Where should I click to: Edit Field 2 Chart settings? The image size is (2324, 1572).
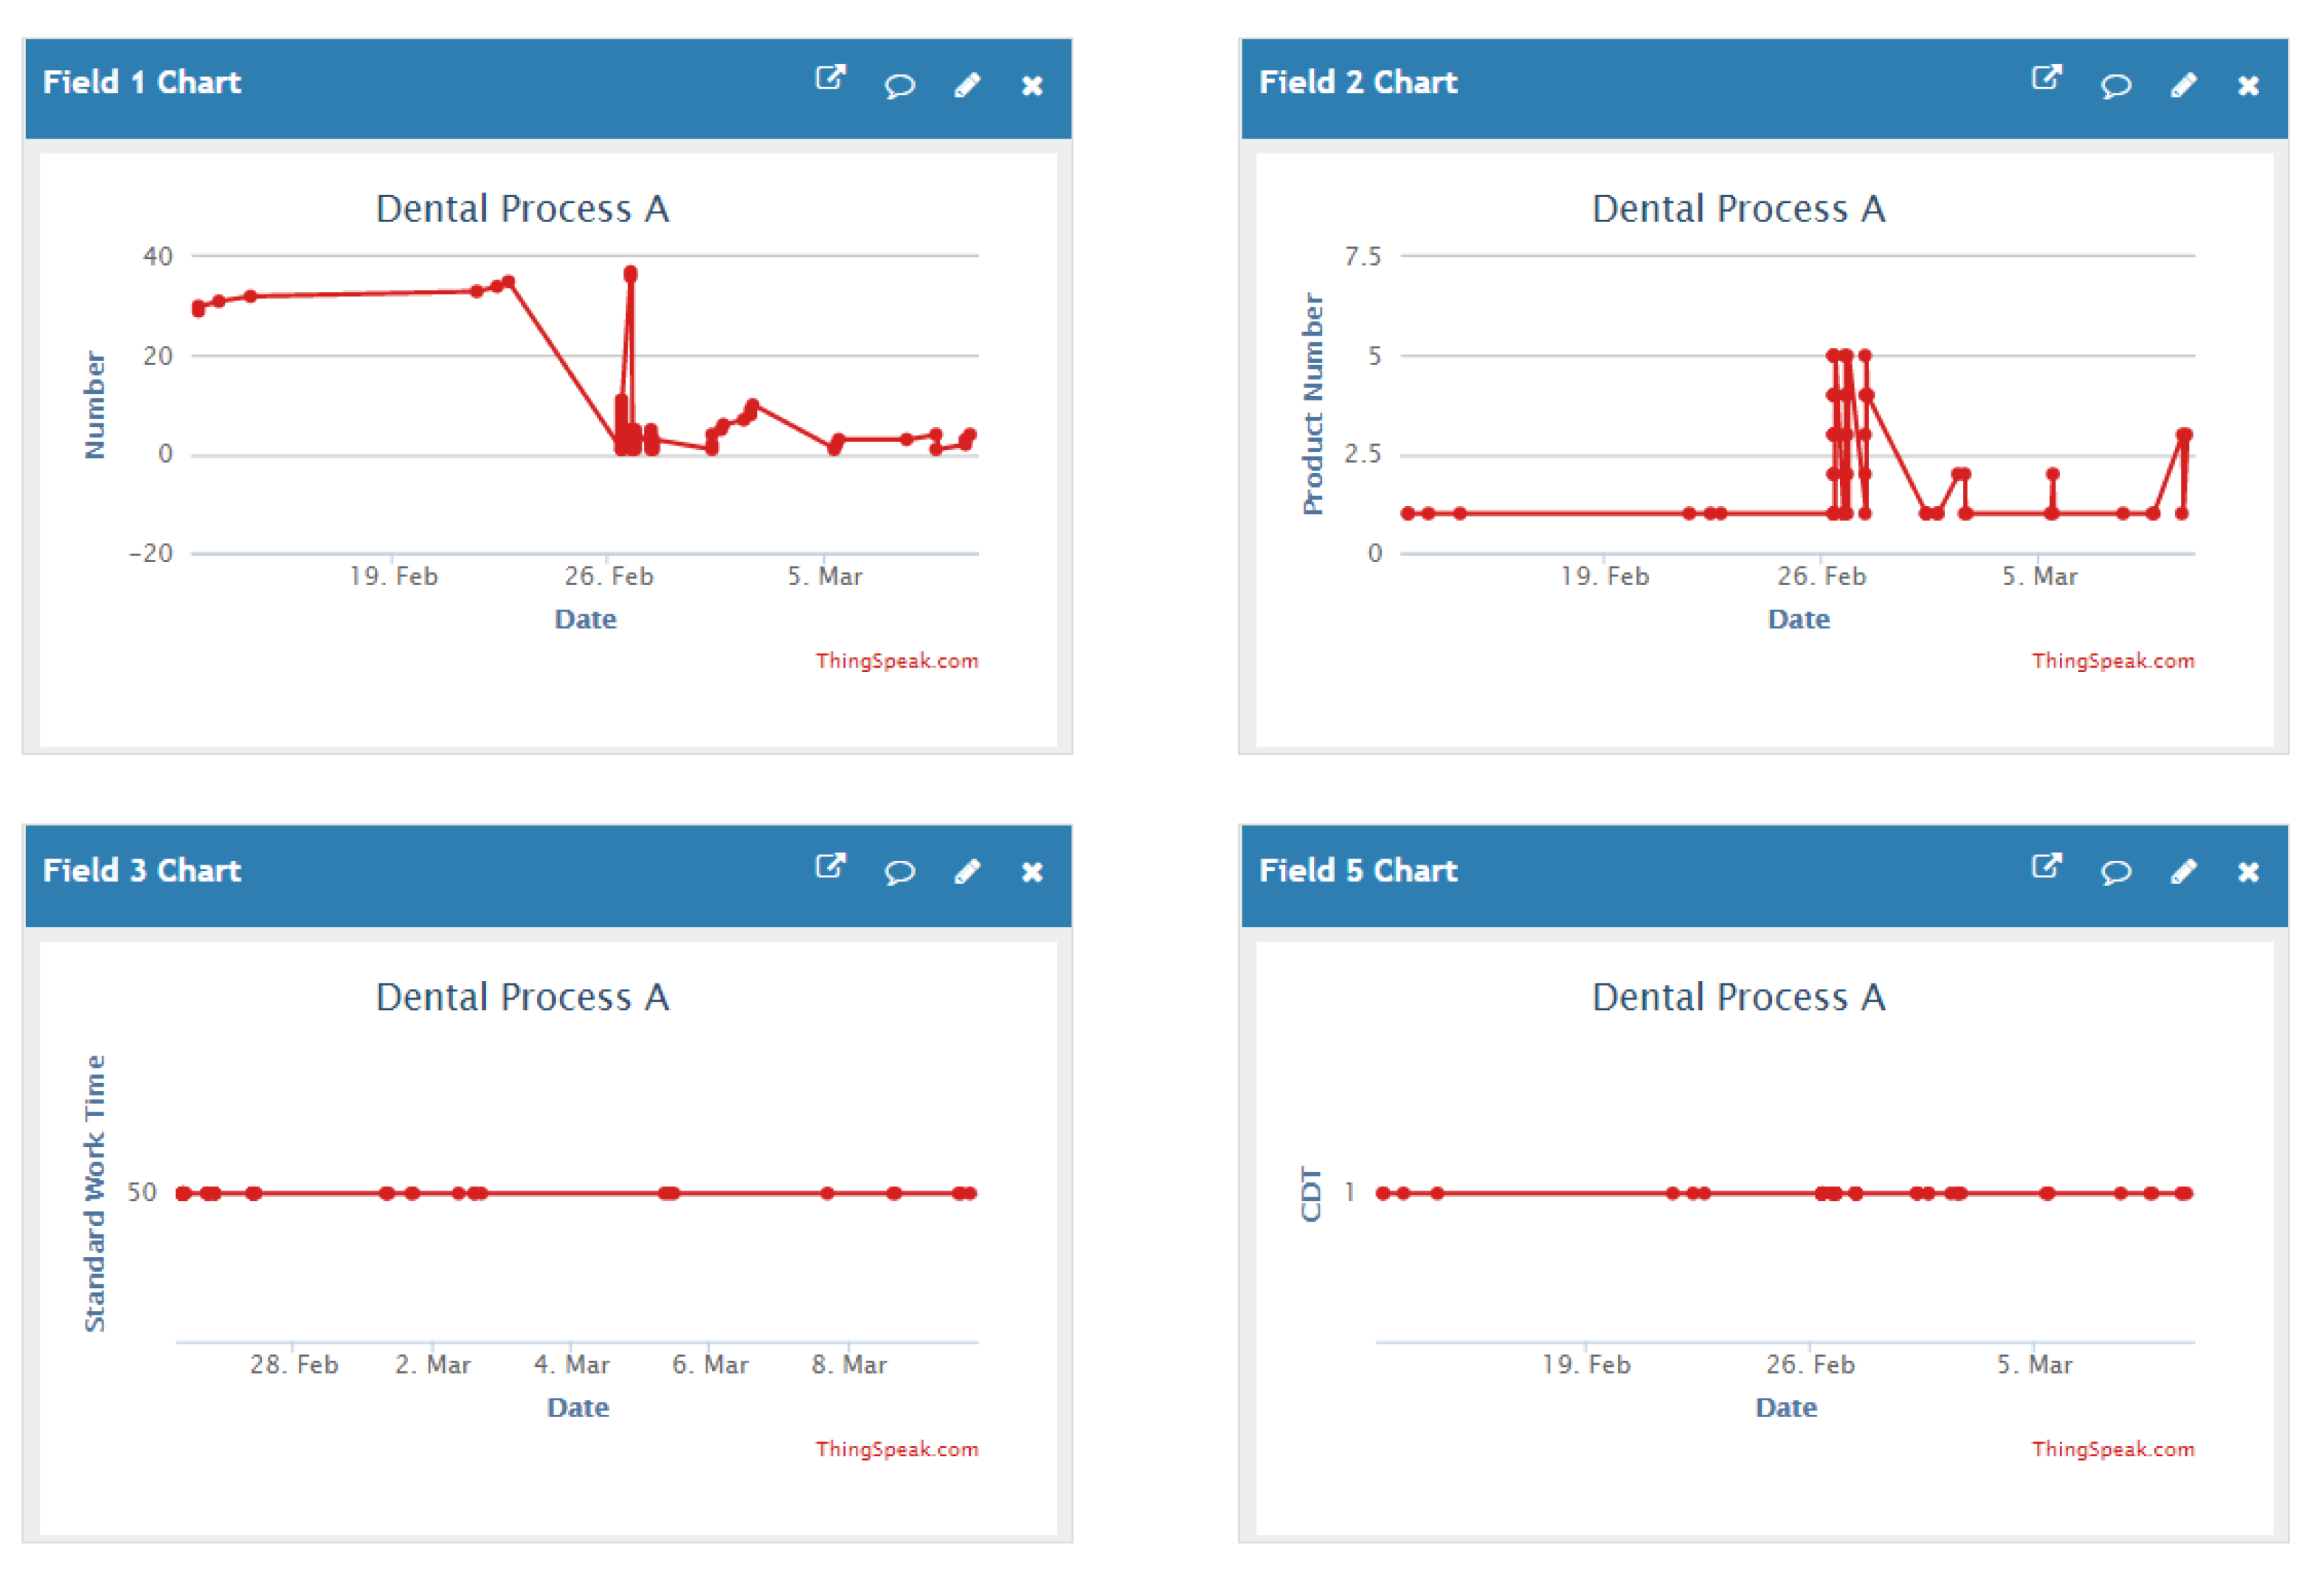2183,85
